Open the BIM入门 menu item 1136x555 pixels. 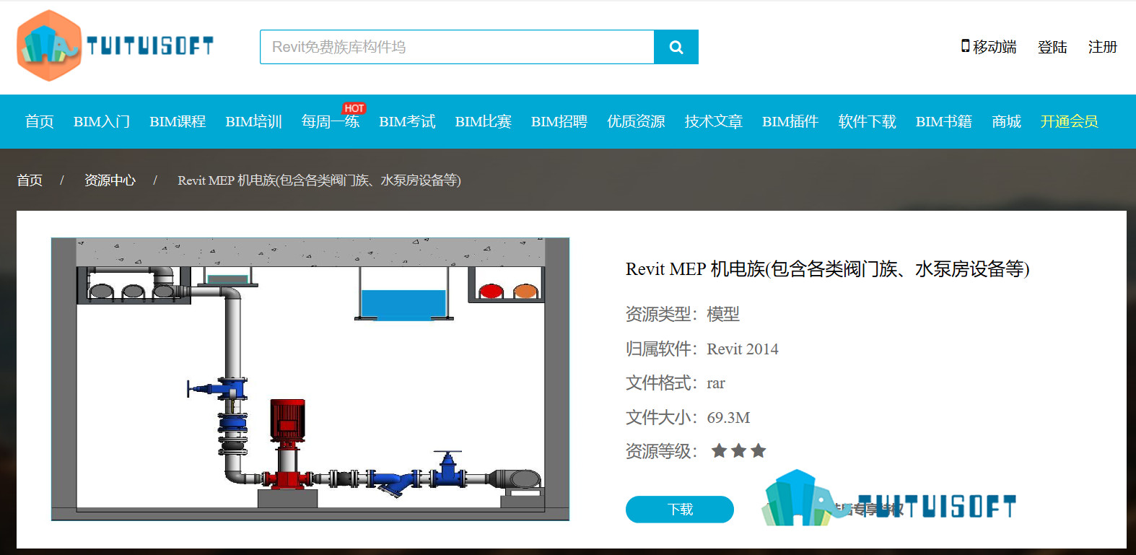click(102, 121)
